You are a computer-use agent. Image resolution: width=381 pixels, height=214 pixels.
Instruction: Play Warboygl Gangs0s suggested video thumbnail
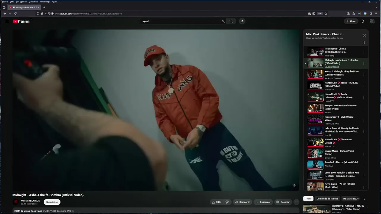tap(317, 209)
